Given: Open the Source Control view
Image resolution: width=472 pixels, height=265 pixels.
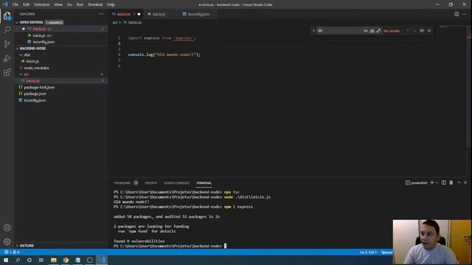Looking at the screenshot, I should coord(7,44).
